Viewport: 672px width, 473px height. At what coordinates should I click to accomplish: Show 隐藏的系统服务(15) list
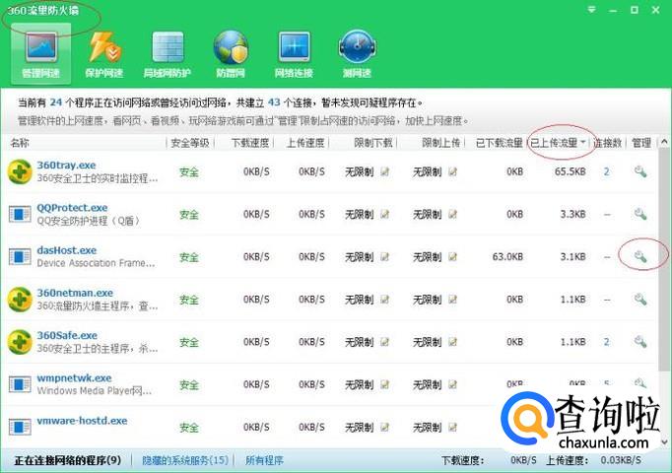(185, 460)
